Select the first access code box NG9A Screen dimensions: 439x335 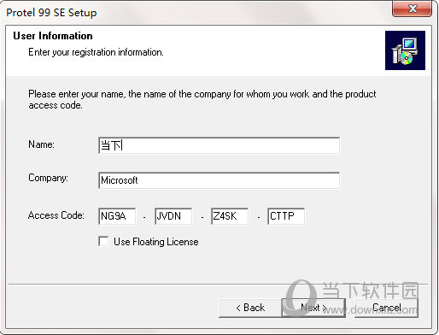[x=117, y=216]
